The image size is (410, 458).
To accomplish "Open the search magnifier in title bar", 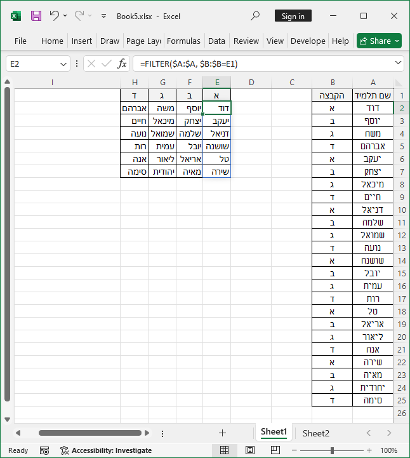I will 255,16.
